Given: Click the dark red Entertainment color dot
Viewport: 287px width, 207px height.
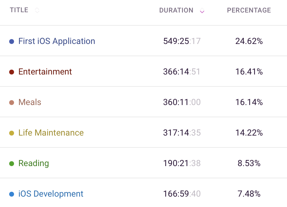Looking at the screenshot, I should tap(12, 72).
